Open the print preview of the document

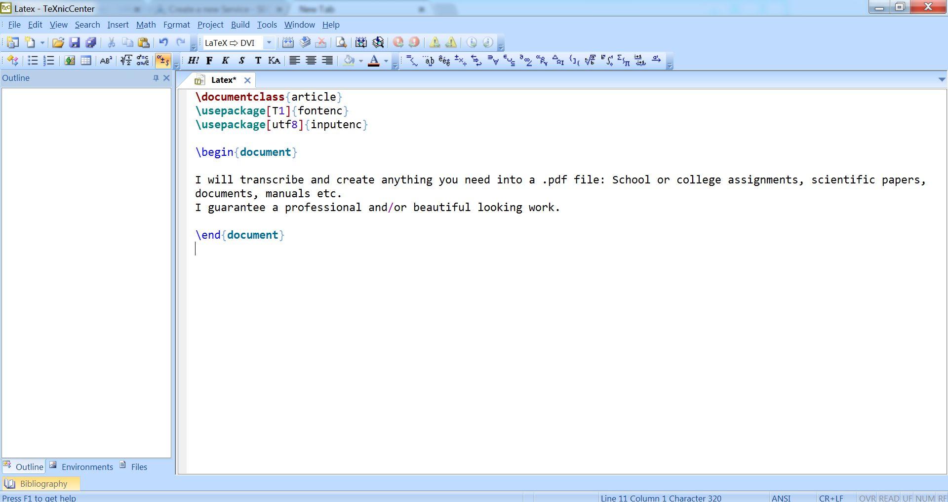coord(340,42)
